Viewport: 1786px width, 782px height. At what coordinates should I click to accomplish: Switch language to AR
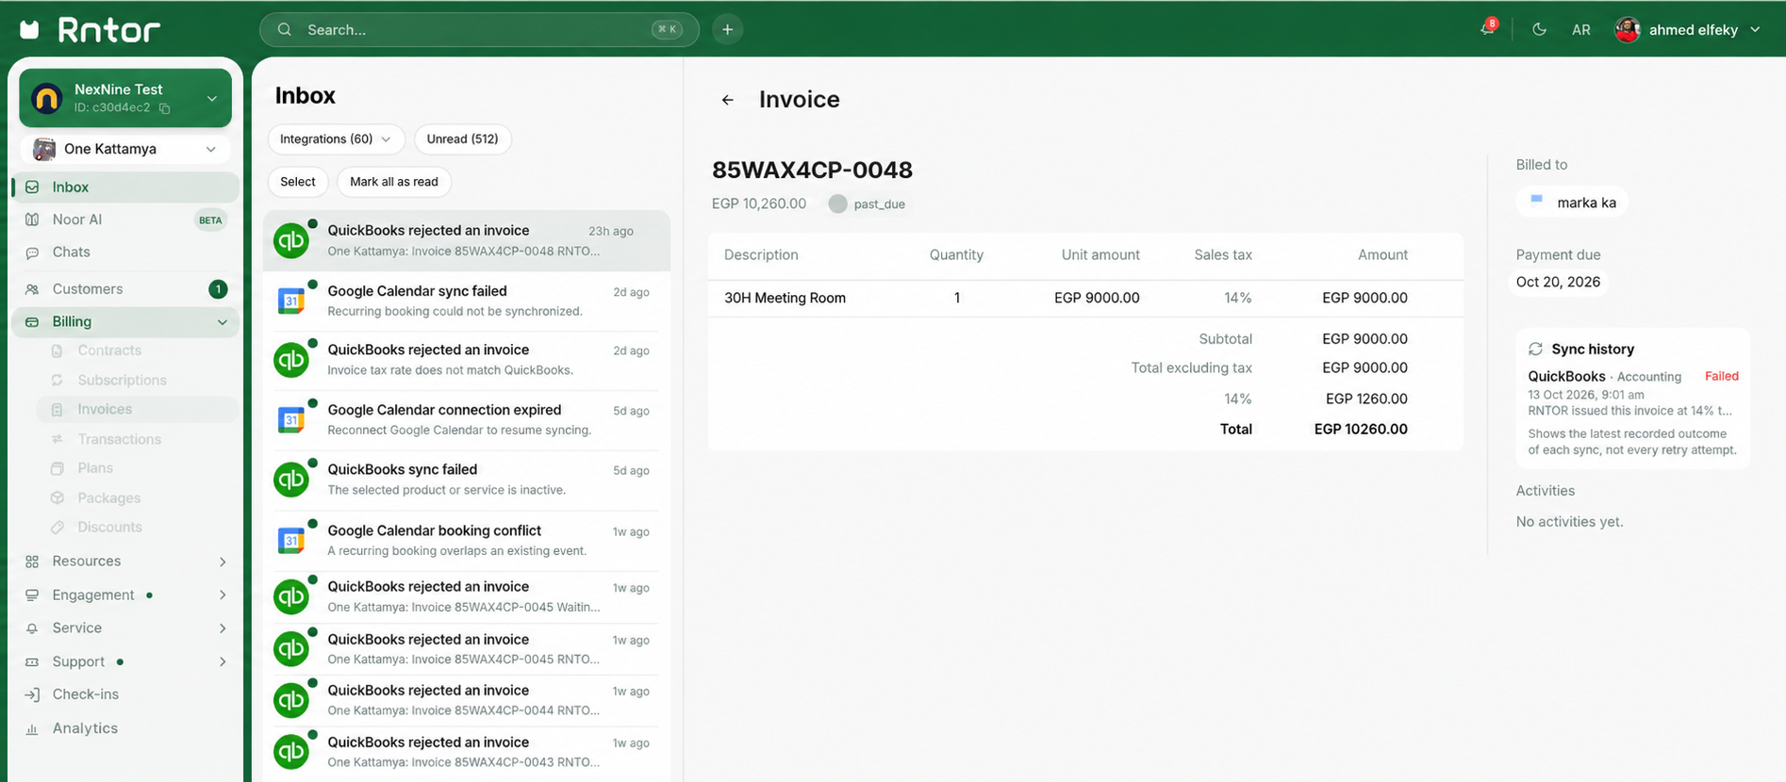pos(1581,30)
